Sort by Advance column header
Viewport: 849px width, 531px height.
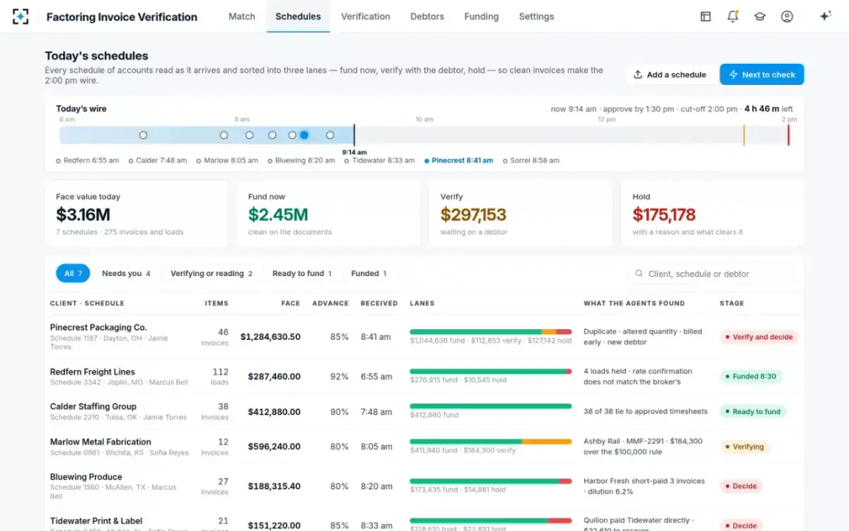(330, 303)
